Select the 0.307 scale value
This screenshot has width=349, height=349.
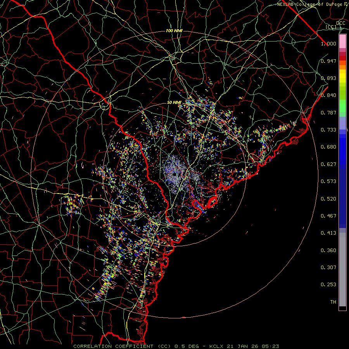(x=328, y=267)
